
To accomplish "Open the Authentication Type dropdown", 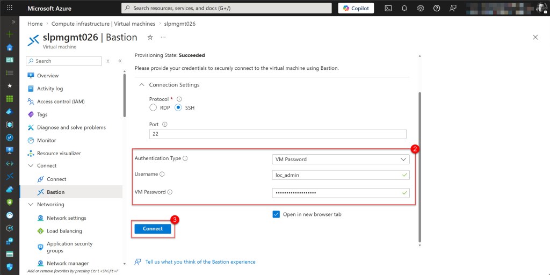I will (341, 159).
